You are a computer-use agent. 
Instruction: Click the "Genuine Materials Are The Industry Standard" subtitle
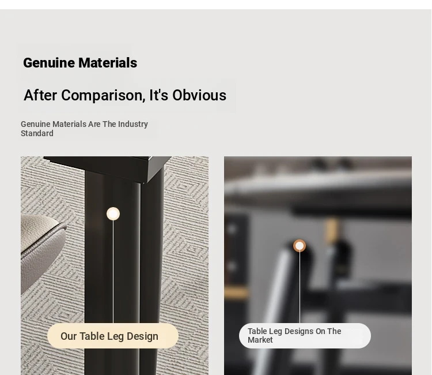pyautogui.click(x=84, y=129)
